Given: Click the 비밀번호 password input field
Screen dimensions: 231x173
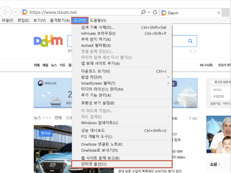Looking at the screenshot, I should pyautogui.click(x=220, y=96).
